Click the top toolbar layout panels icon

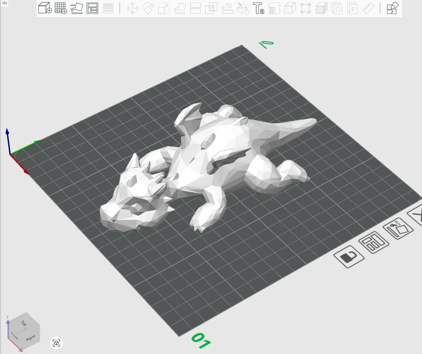[x=92, y=8]
